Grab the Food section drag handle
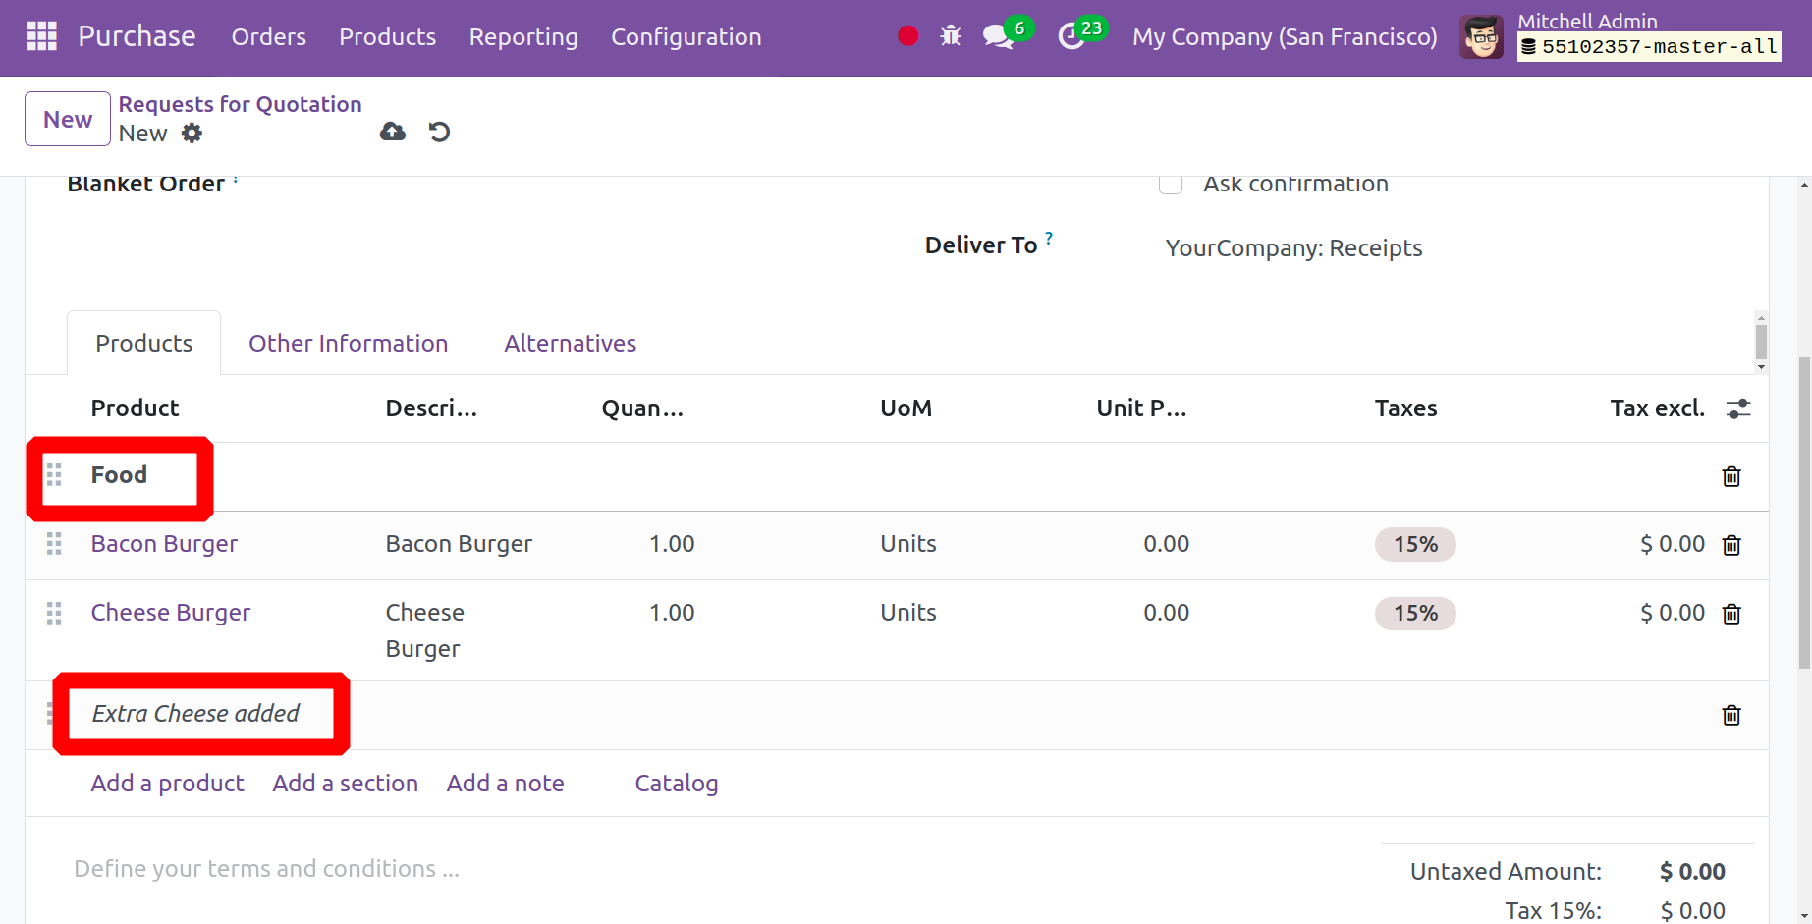1812x924 pixels. [54, 475]
